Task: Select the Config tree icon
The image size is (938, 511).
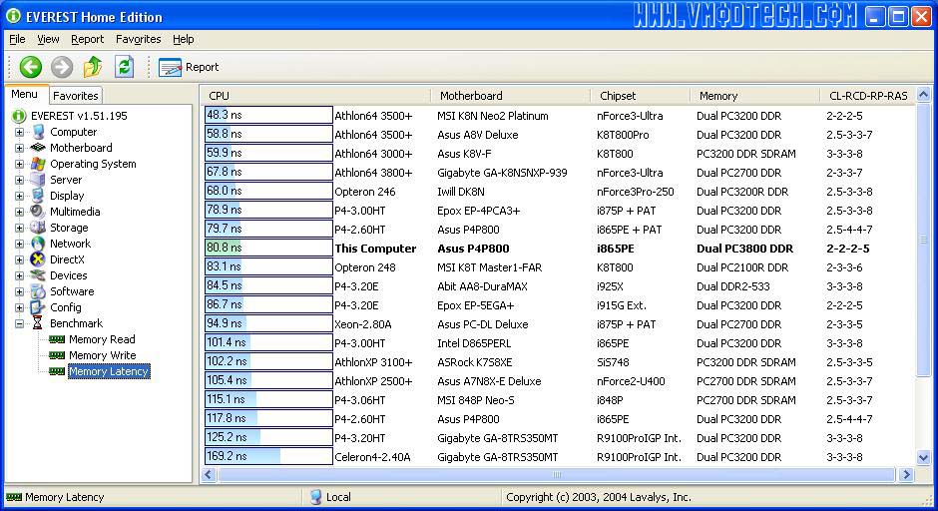Action: tap(38, 307)
